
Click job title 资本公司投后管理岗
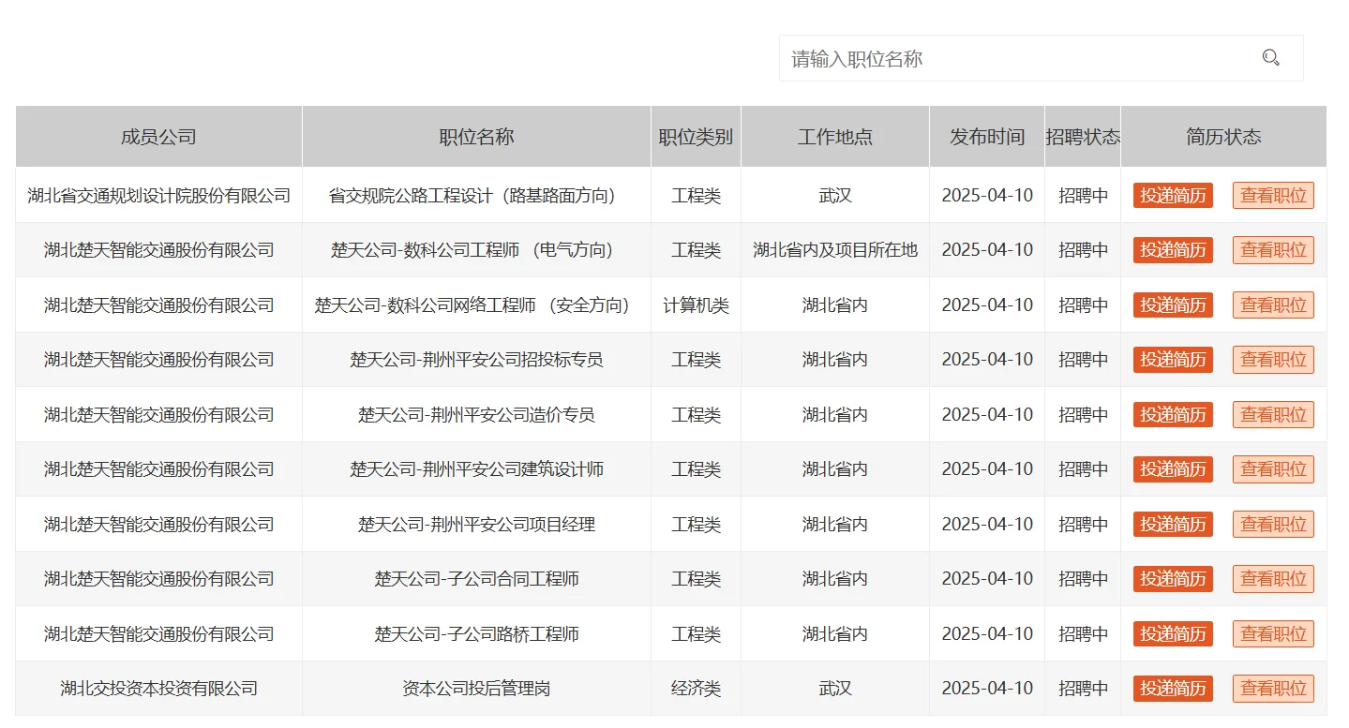pos(476,689)
